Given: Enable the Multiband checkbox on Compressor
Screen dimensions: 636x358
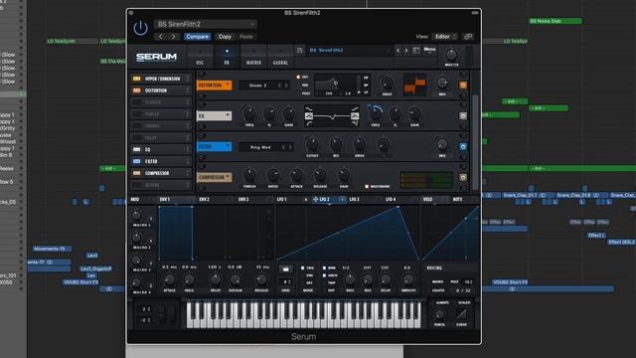Looking at the screenshot, I should point(367,187).
